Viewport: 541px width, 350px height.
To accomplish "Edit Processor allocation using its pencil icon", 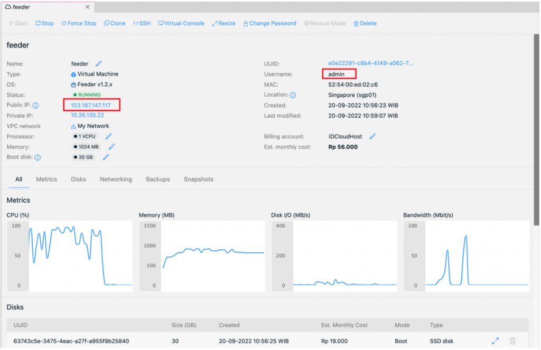I will (x=108, y=136).
